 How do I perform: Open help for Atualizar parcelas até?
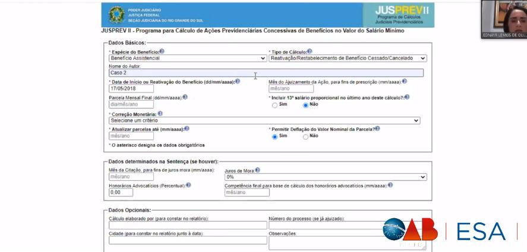(x=187, y=129)
